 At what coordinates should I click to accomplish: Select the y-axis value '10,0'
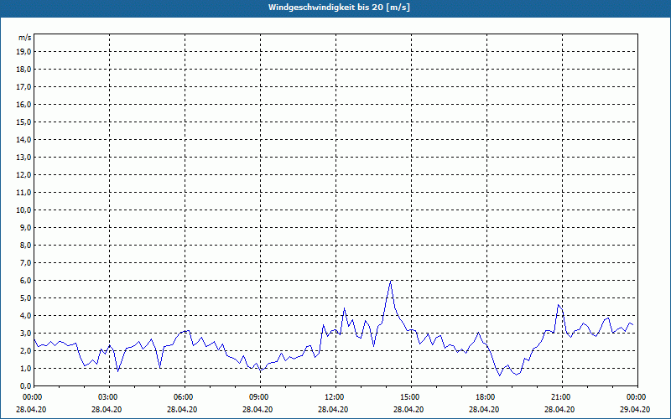pyautogui.click(x=23, y=210)
